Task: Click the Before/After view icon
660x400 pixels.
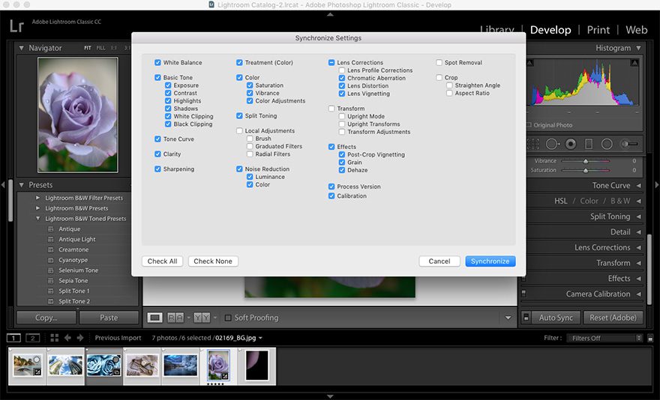Action: tap(175, 318)
